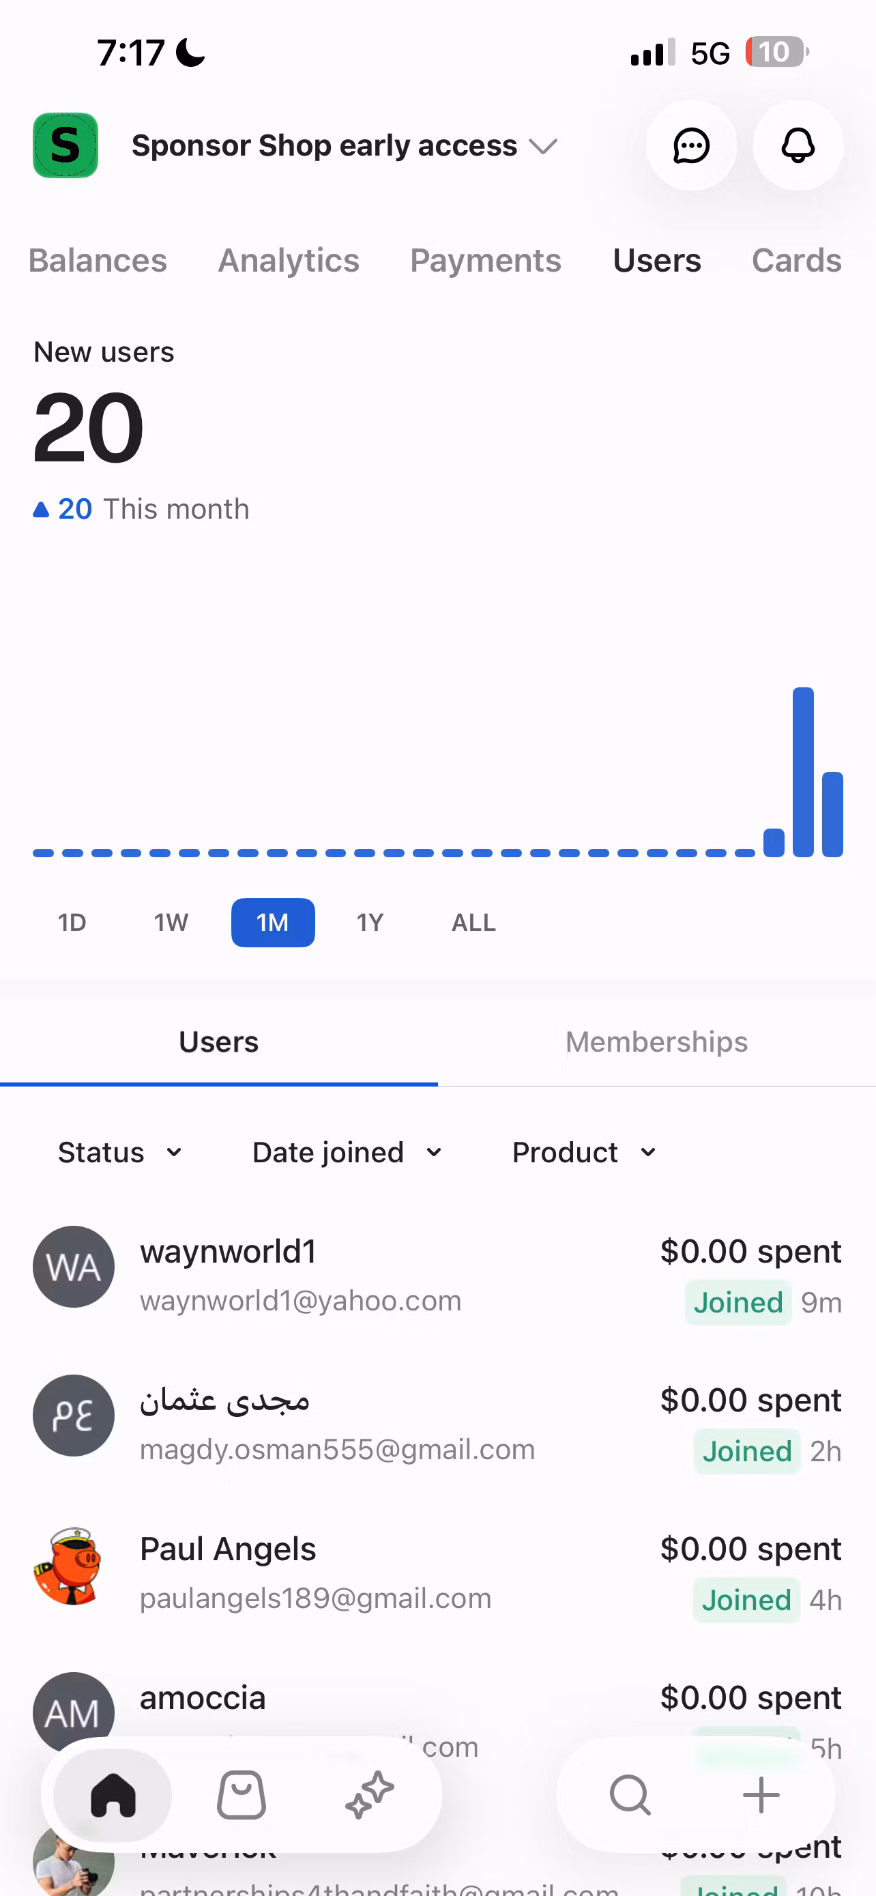This screenshot has width=876, height=1896.
Task: Select the 1W time range
Action: 171,922
